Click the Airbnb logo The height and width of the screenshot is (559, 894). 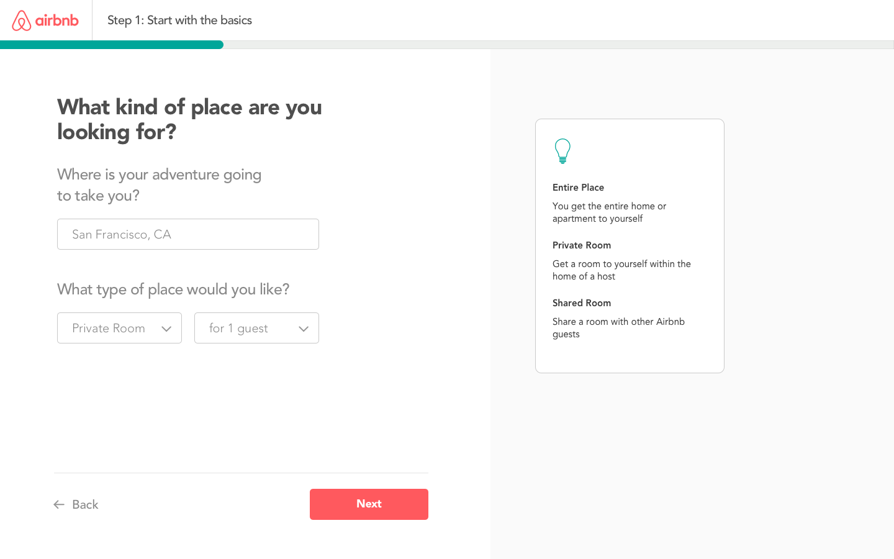tap(45, 20)
